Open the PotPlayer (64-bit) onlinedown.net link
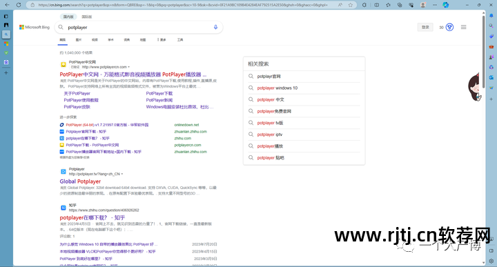The width and height of the screenshot is (497, 267). [x=107, y=125]
